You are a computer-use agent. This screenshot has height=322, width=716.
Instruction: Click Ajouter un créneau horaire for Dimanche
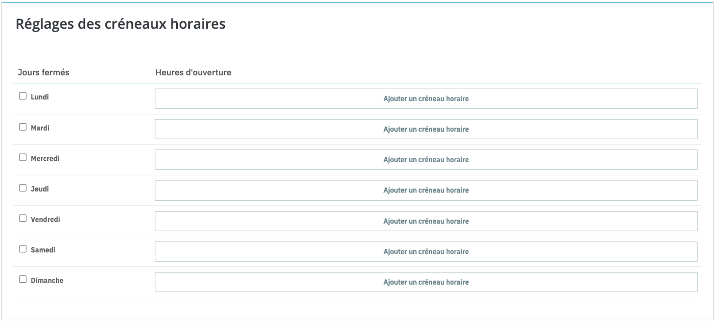coord(426,282)
